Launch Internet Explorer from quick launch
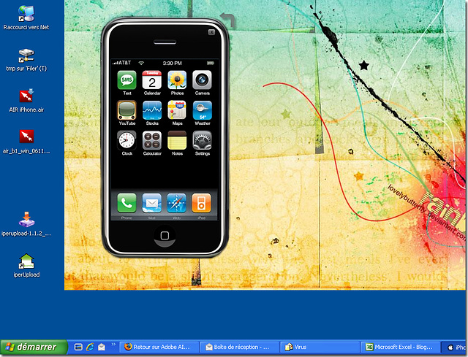Image resolution: width=468 pixels, height=357 pixels. click(x=90, y=348)
